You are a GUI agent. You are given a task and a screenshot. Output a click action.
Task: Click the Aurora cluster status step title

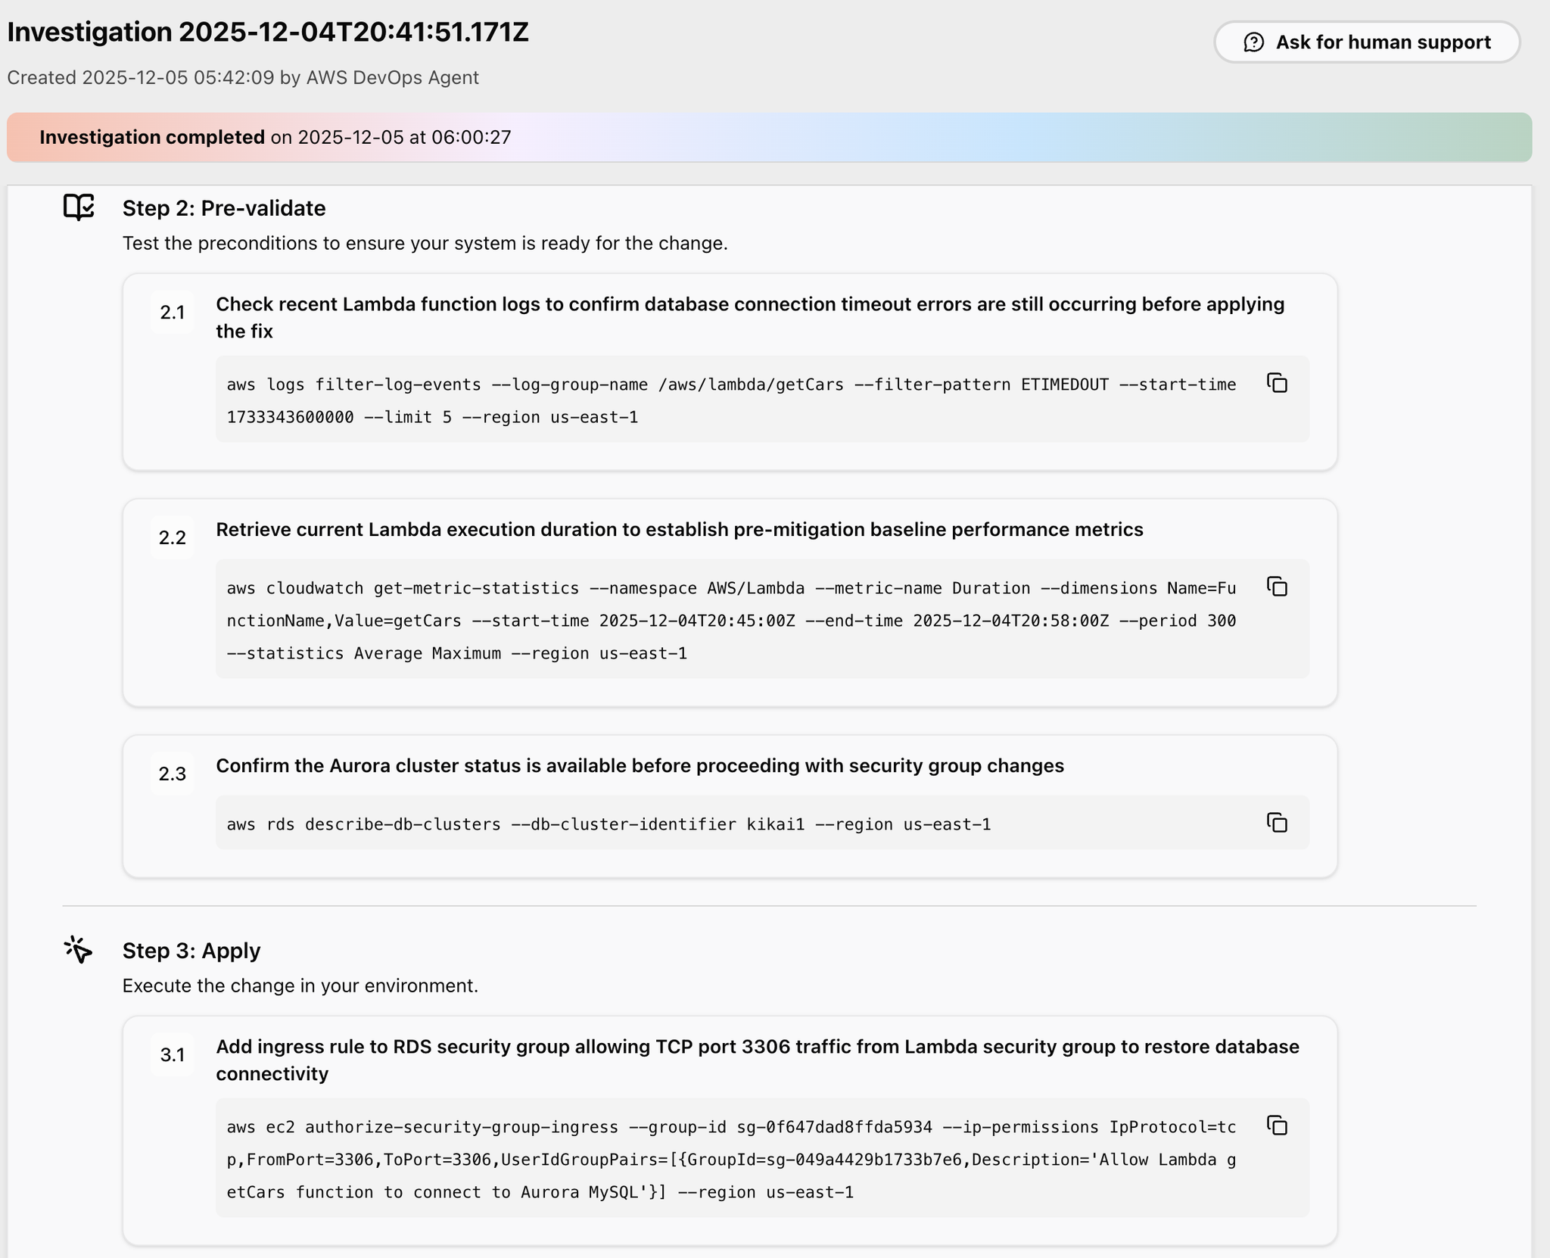click(x=640, y=766)
